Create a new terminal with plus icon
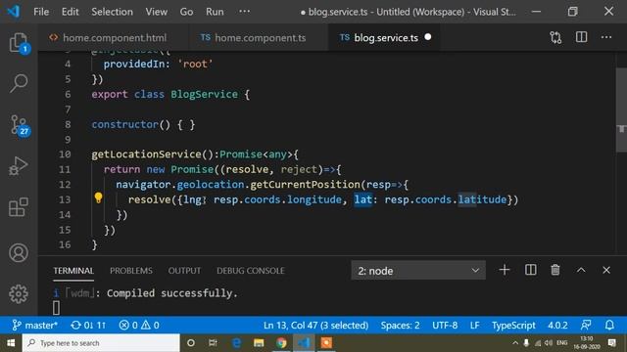The height and width of the screenshot is (352, 627). coord(505,270)
